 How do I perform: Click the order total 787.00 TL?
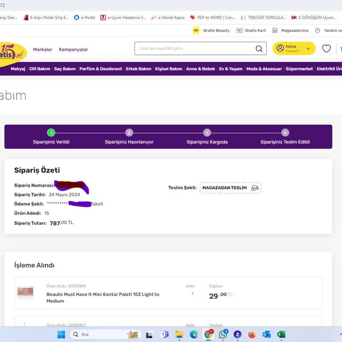(61, 223)
